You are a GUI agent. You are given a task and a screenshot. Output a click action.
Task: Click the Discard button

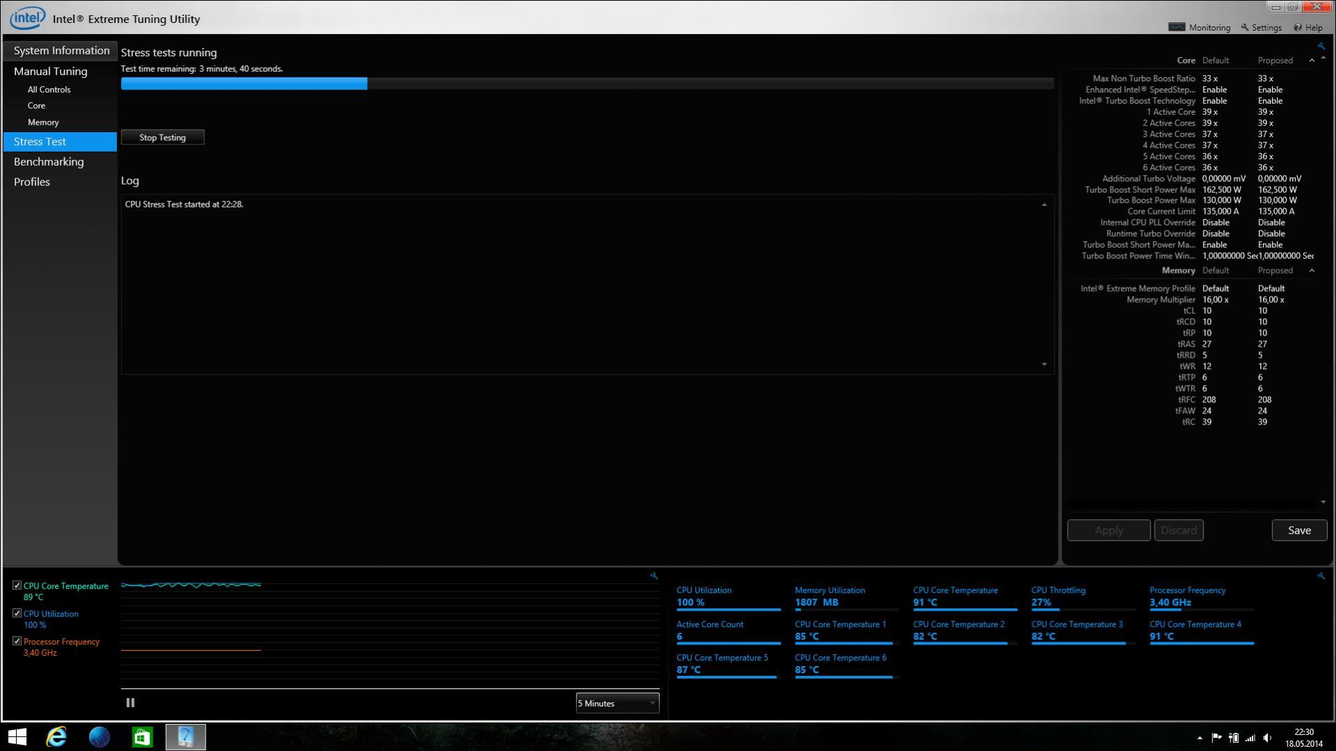[1179, 530]
